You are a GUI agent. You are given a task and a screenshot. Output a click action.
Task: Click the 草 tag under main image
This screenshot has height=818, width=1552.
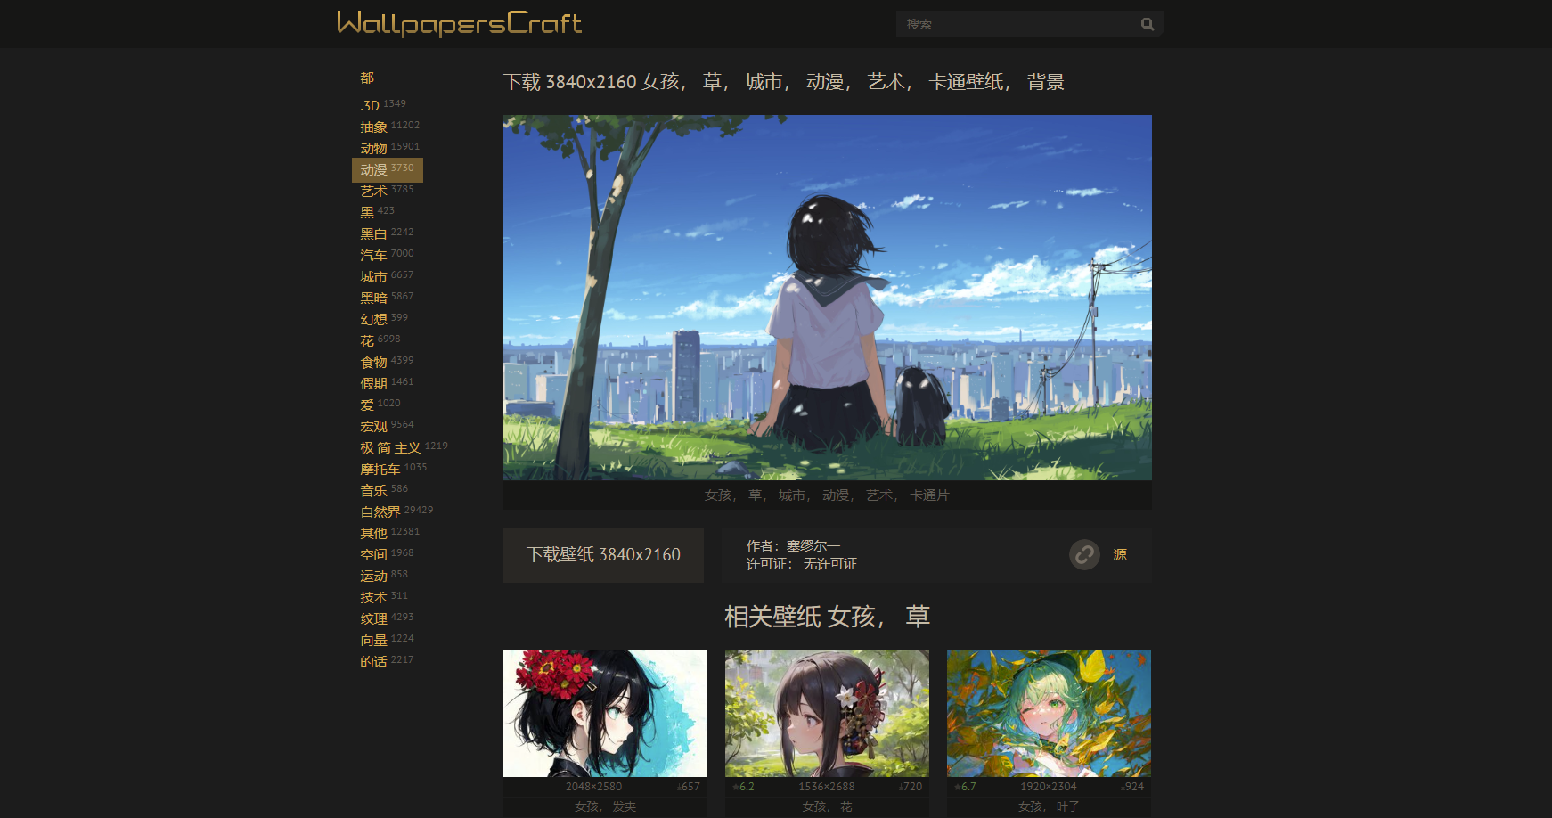[756, 495]
